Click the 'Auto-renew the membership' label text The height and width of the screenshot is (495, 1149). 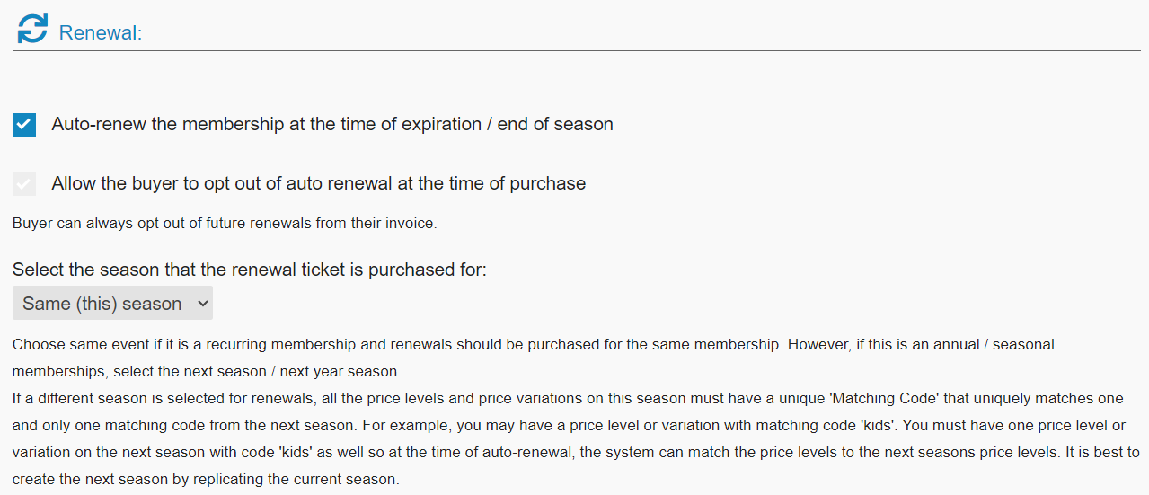click(332, 125)
